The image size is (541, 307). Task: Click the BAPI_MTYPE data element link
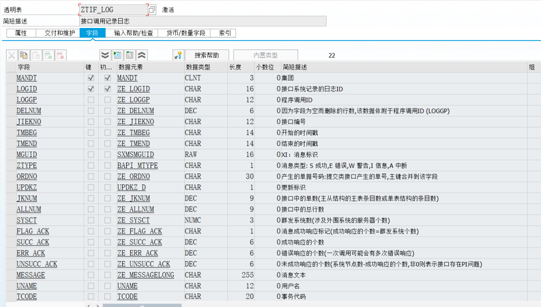pos(137,165)
